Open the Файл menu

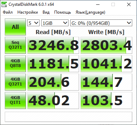tap(8, 12)
